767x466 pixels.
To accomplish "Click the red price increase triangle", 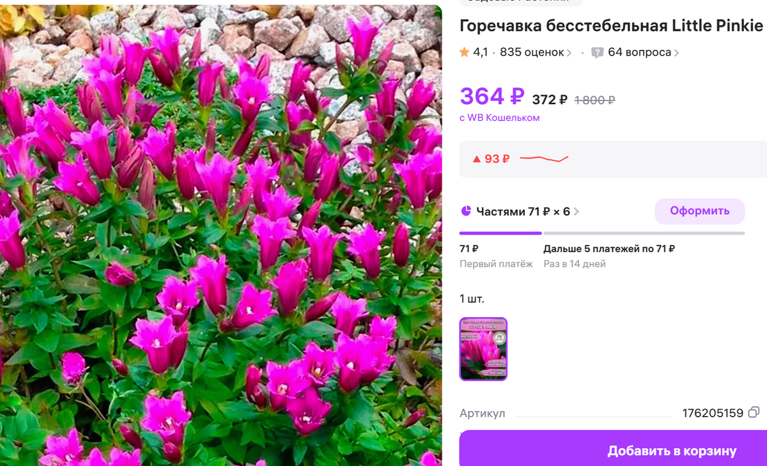I will (x=476, y=159).
